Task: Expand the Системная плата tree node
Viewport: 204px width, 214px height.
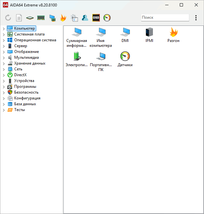Action: click(x=4, y=35)
